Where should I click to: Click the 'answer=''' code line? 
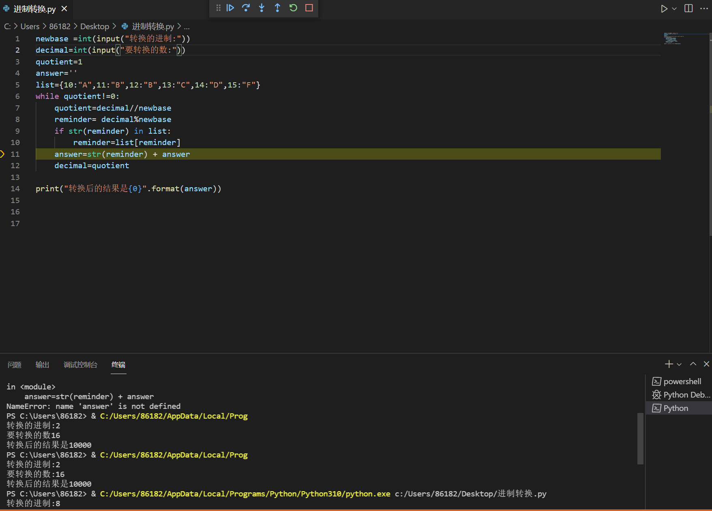point(56,73)
